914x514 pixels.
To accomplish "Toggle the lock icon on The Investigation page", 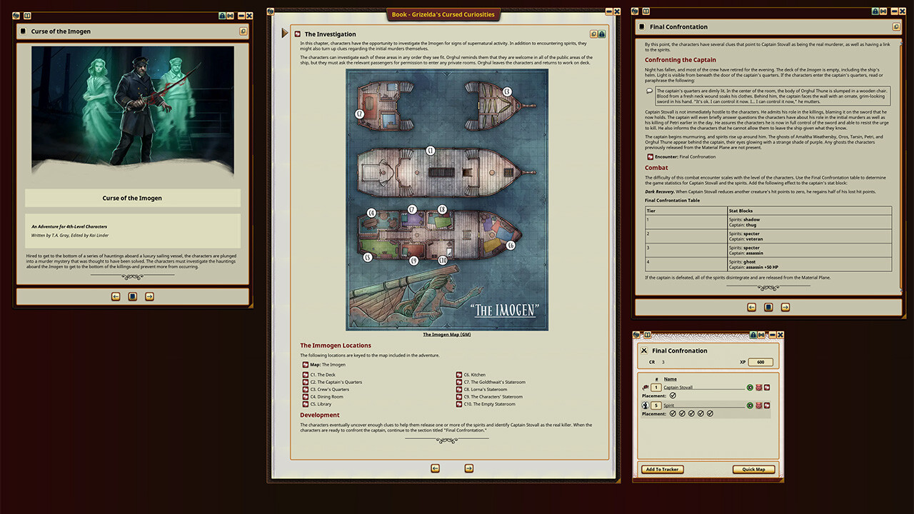I will 602,34.
